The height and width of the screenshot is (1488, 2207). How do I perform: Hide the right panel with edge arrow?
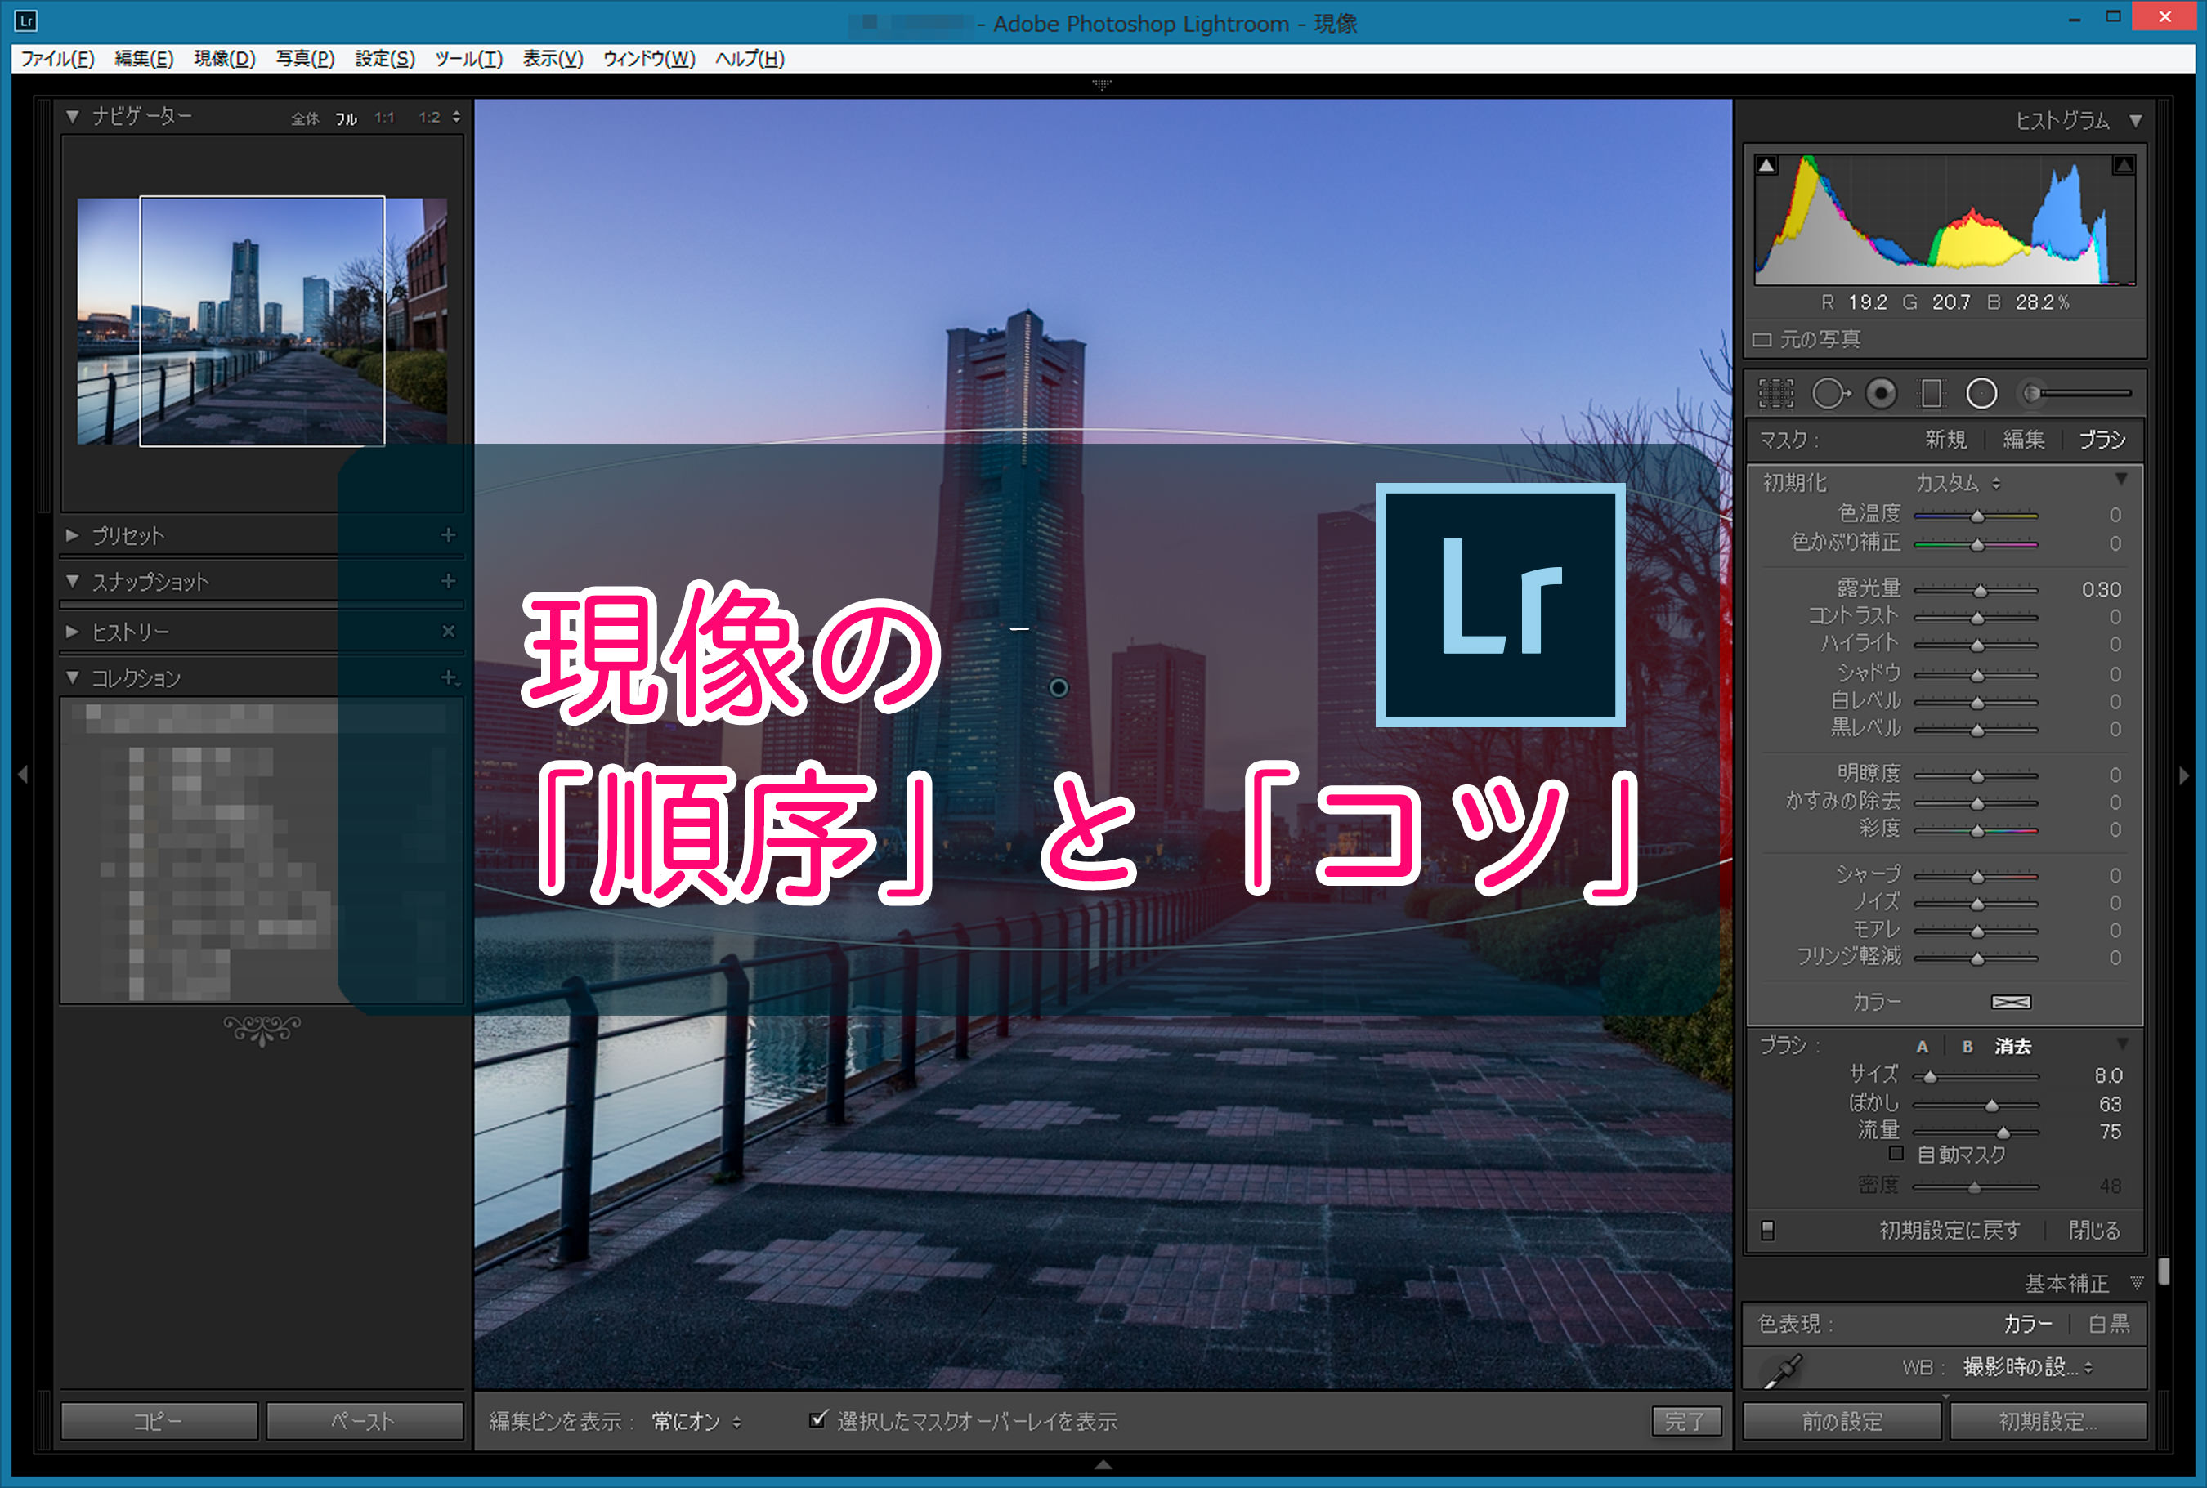(2184, 775)
